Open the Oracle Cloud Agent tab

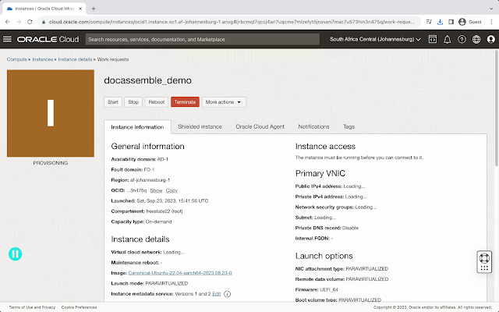coord(260,126)
